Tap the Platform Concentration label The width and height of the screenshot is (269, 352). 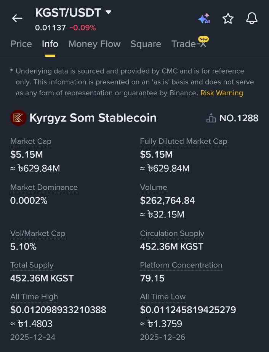click(x=181, y=265)
